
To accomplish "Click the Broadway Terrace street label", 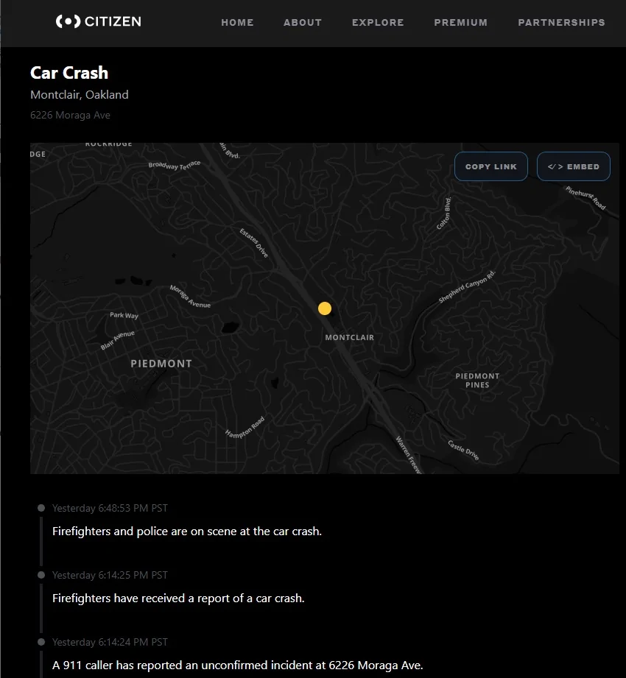I will pyautogui.click(x=175, y=165).
